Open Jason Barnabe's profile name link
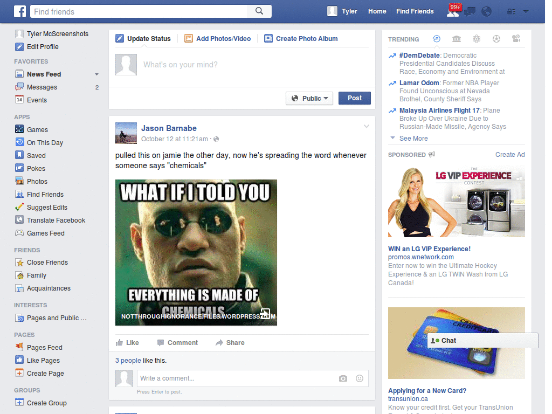 coord(169,128)
